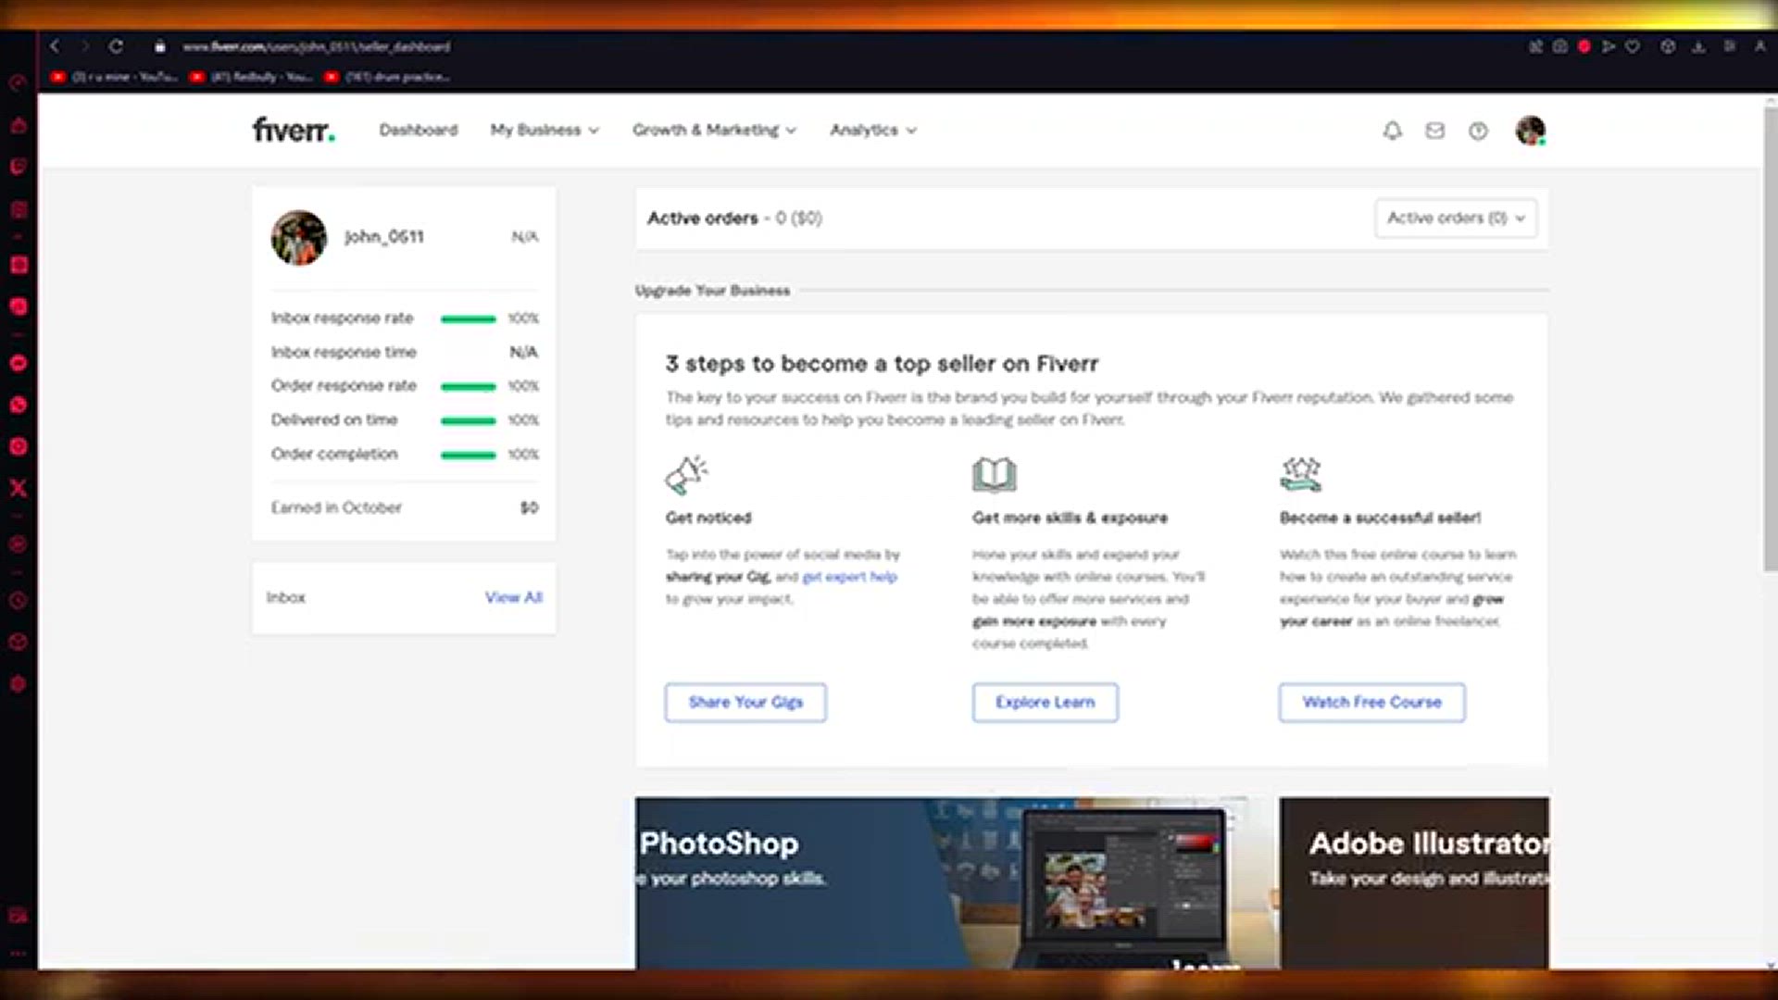The image size is (1778, 1000).
Task: Click the Order response rate progress bar
Action: [x=468, y=386]
